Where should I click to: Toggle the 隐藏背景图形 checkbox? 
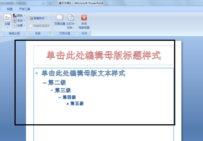click(31, 26)
